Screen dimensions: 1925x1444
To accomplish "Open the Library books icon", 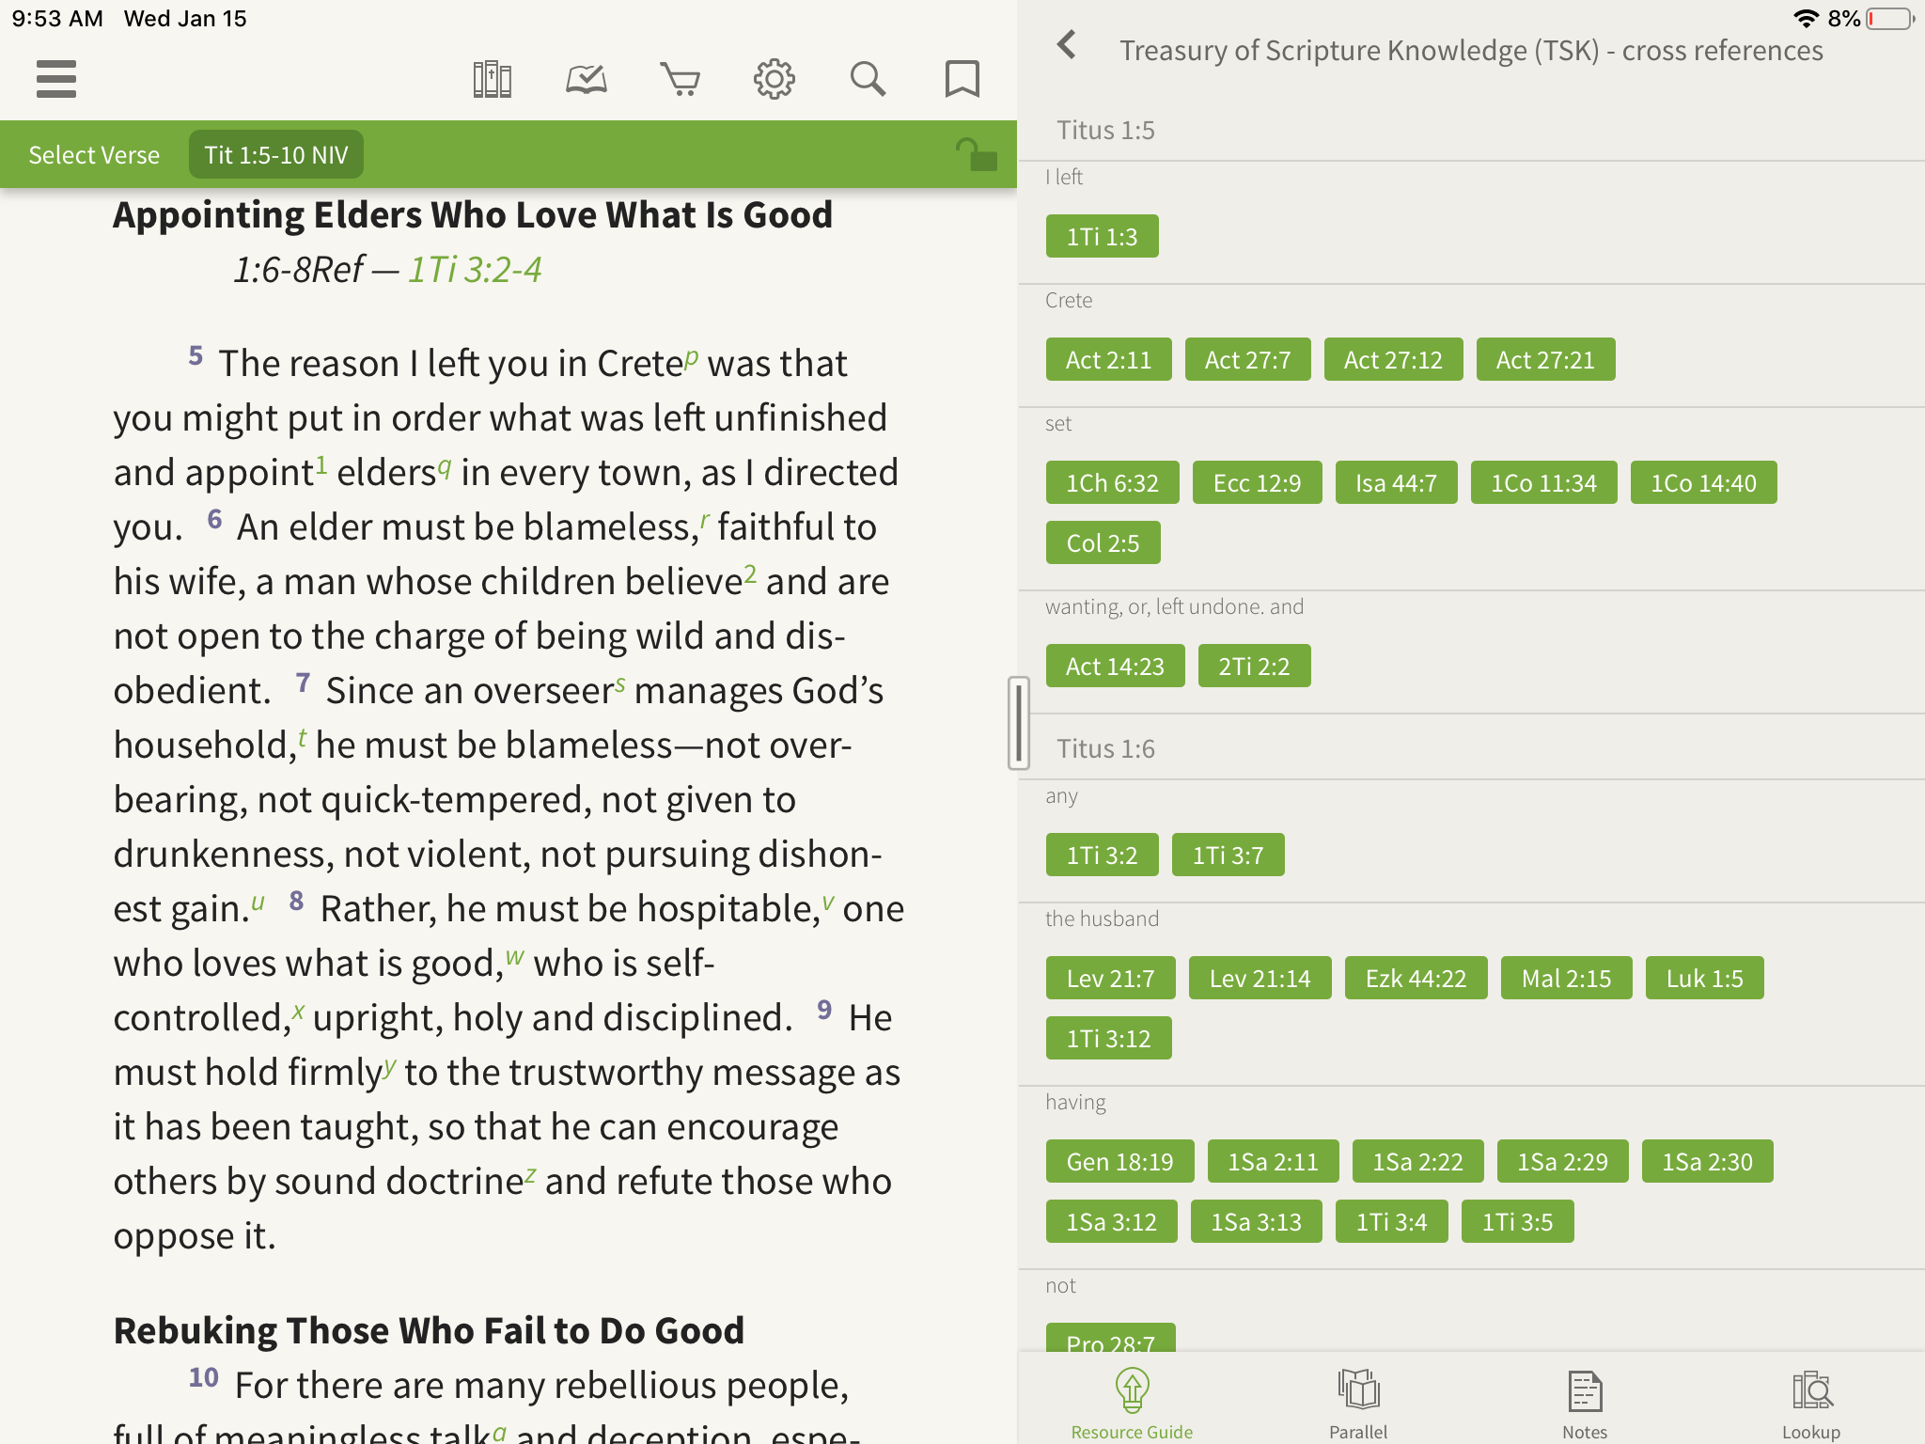I will click(492, 79).
